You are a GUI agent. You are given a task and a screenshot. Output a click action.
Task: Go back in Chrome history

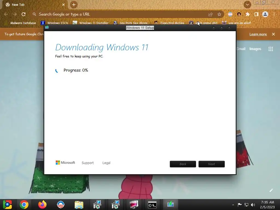(x=6, y=14)
